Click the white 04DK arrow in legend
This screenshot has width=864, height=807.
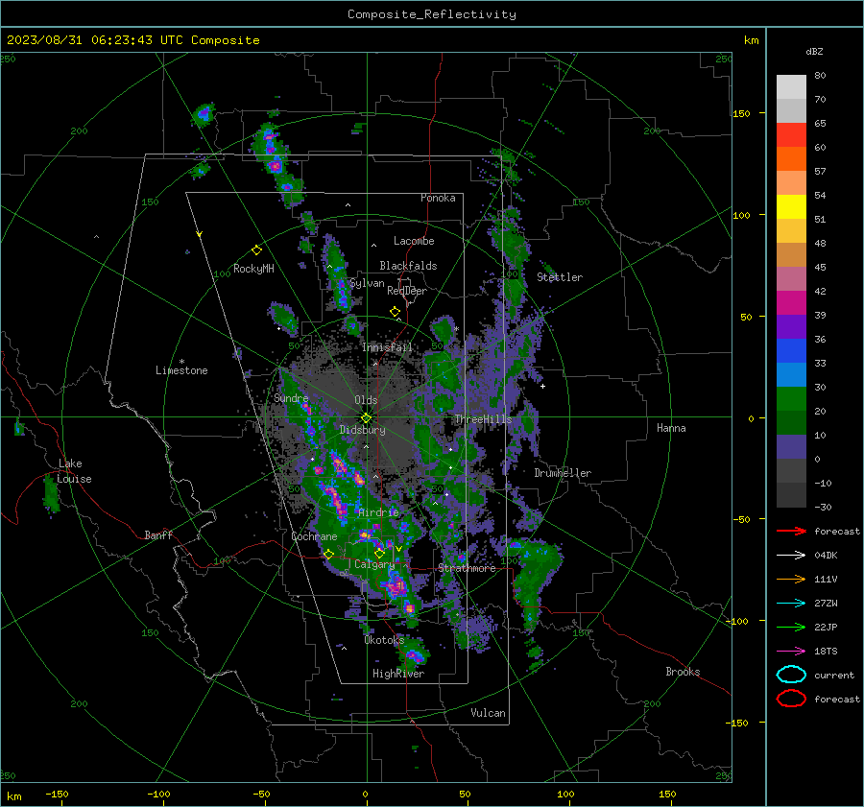coord(791,556)
